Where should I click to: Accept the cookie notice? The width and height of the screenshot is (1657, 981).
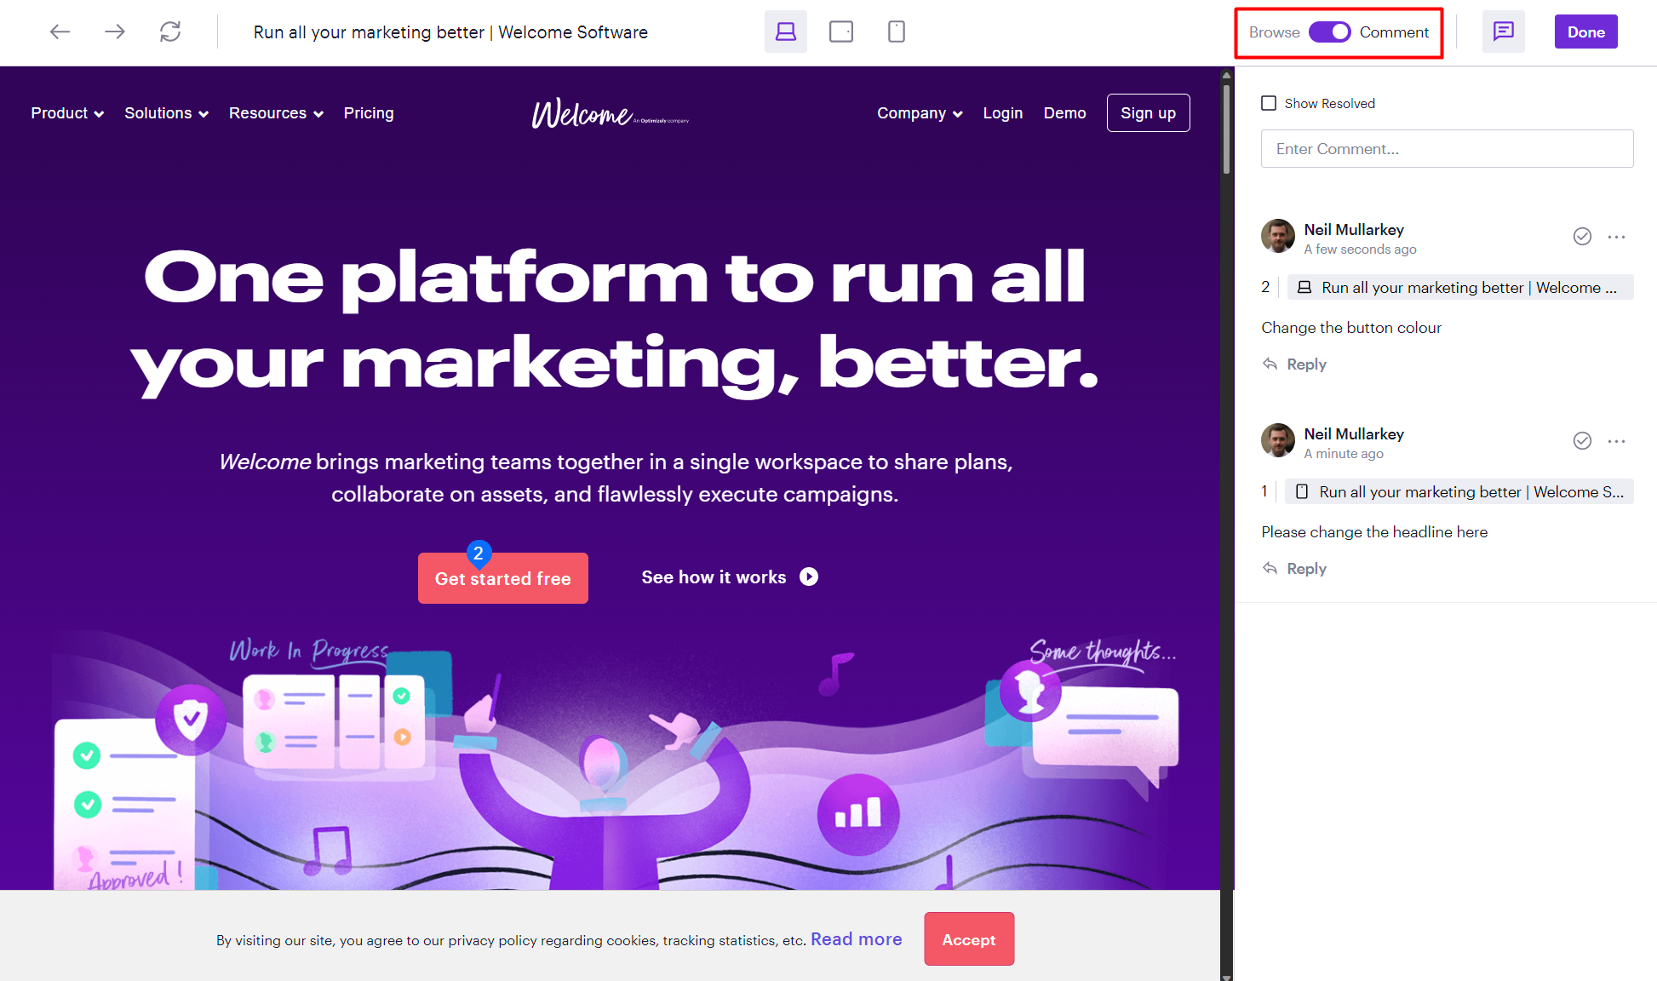969,939
